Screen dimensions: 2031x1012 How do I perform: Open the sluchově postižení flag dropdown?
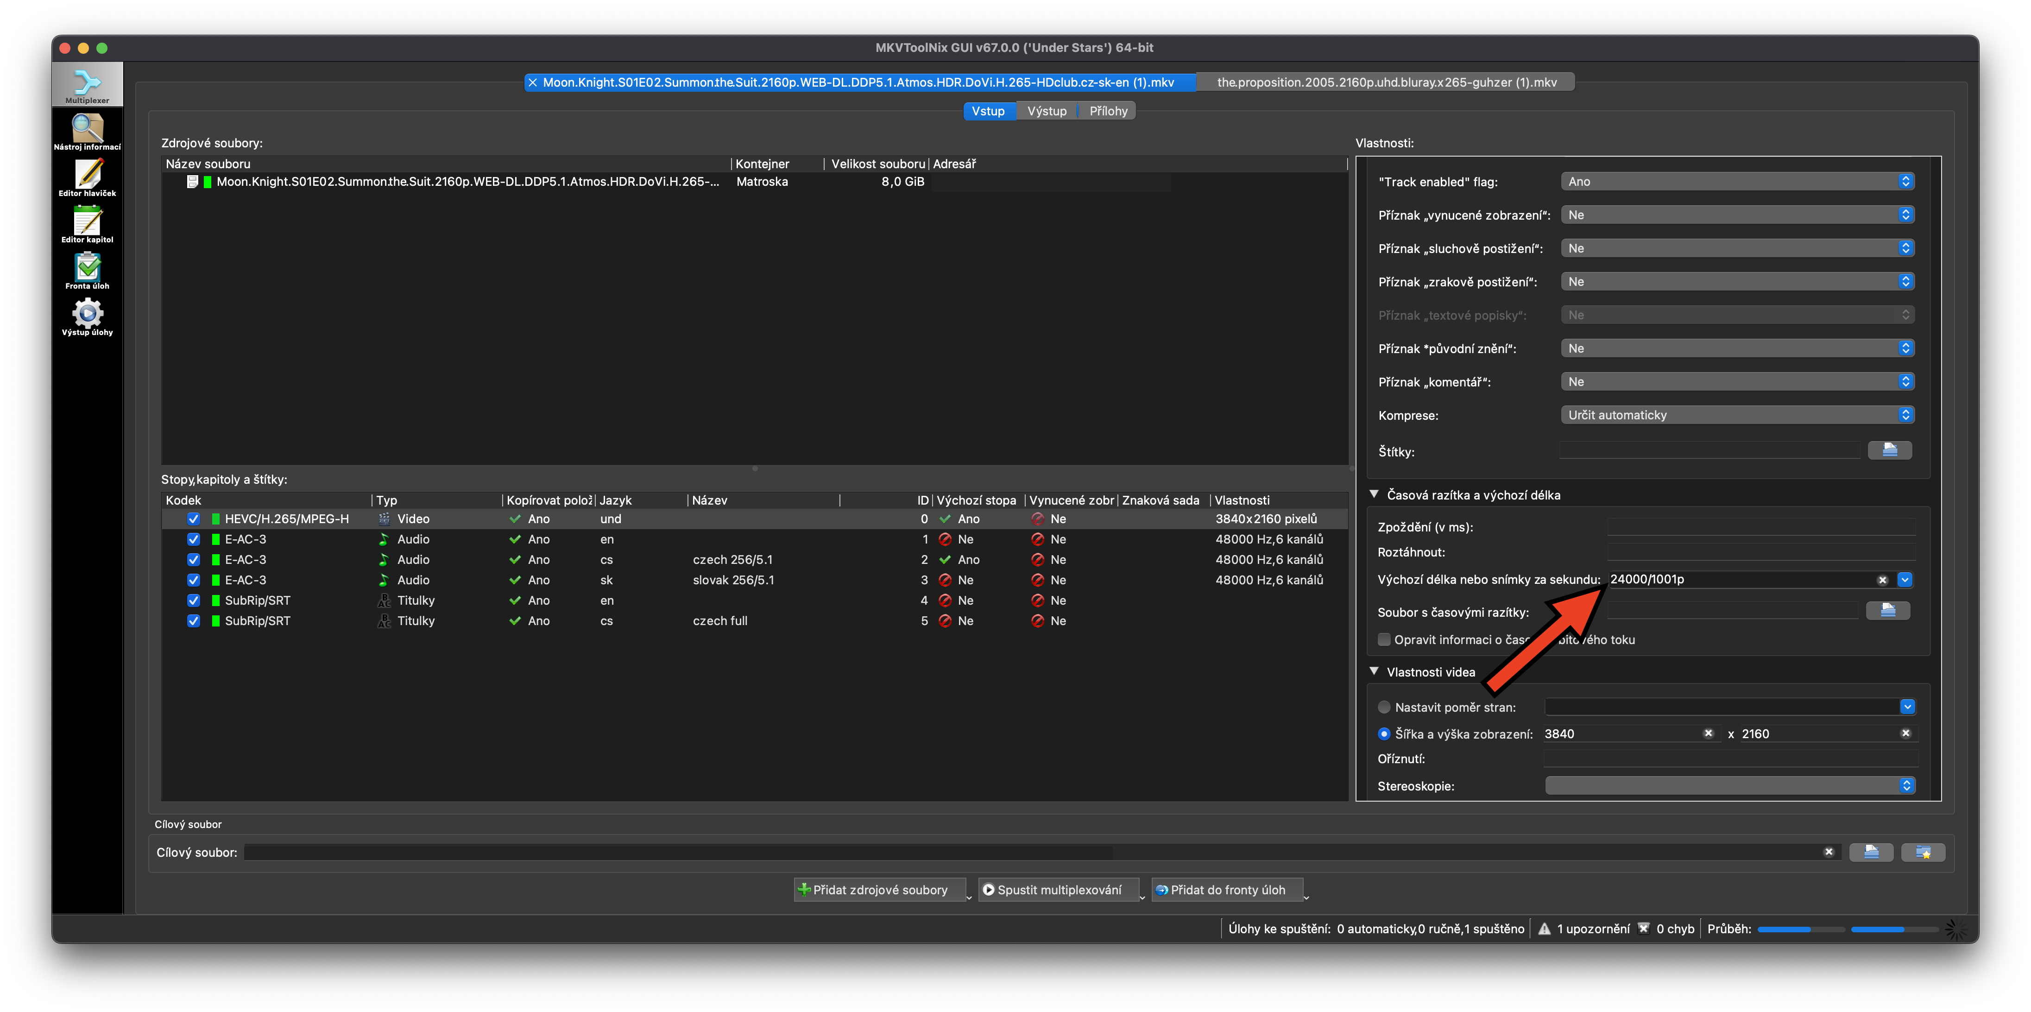[x=1738, y=248]
